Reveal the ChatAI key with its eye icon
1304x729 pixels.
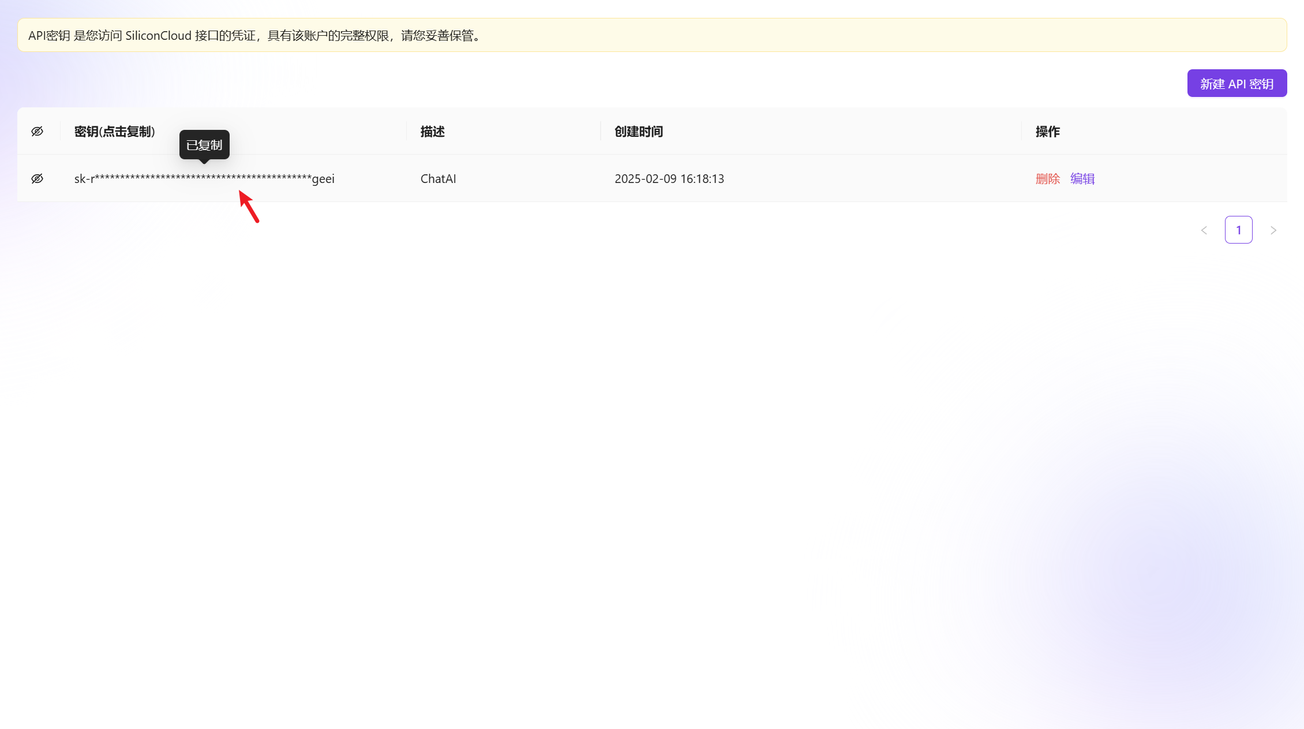37,179
